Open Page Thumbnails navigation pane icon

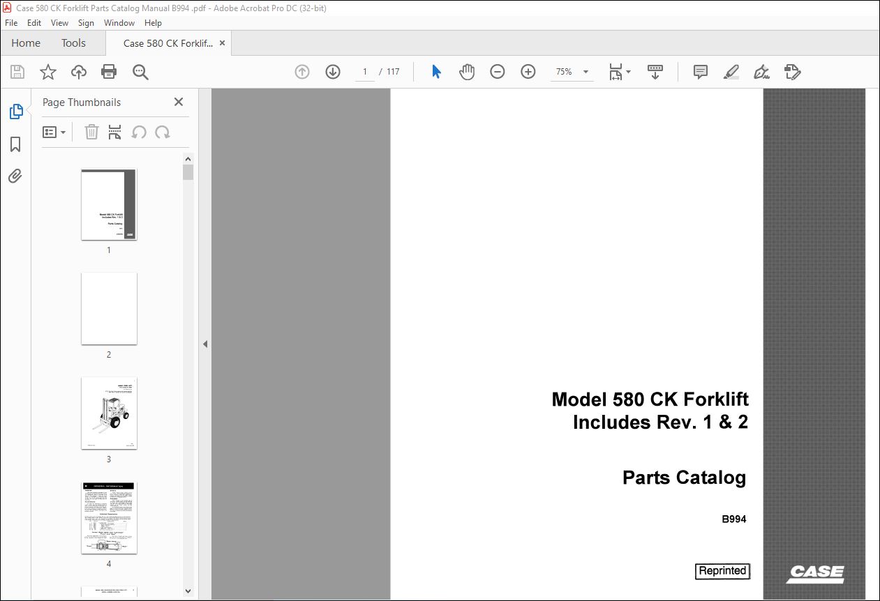click(x=15, y=111)
